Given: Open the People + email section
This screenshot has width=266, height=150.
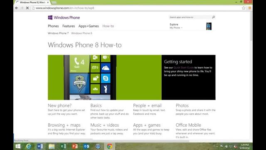Looking at the screenshot, I should pos(147,105).
